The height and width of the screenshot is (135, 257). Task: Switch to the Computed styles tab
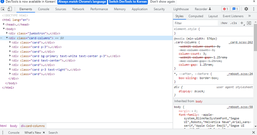tap(196, 16)
